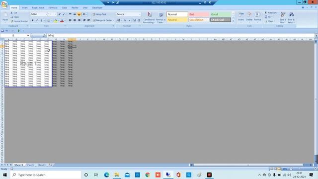Apply the red font color
Image resolution: width=318 pixels, height=179 pixels.
[62, 20]
